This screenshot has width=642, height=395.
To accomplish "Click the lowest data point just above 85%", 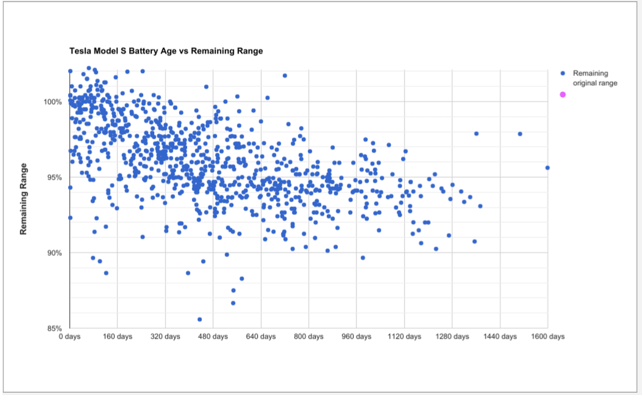I will (x=199, y=319).
